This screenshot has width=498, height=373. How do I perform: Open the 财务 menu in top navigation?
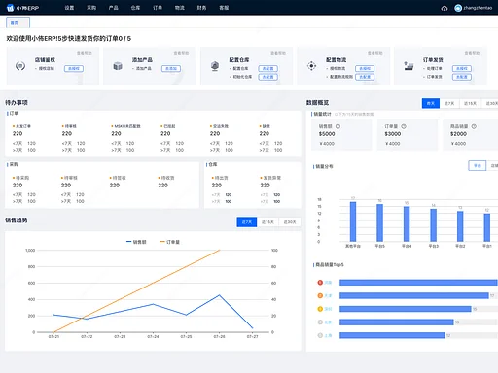click(x=201, y=8)
